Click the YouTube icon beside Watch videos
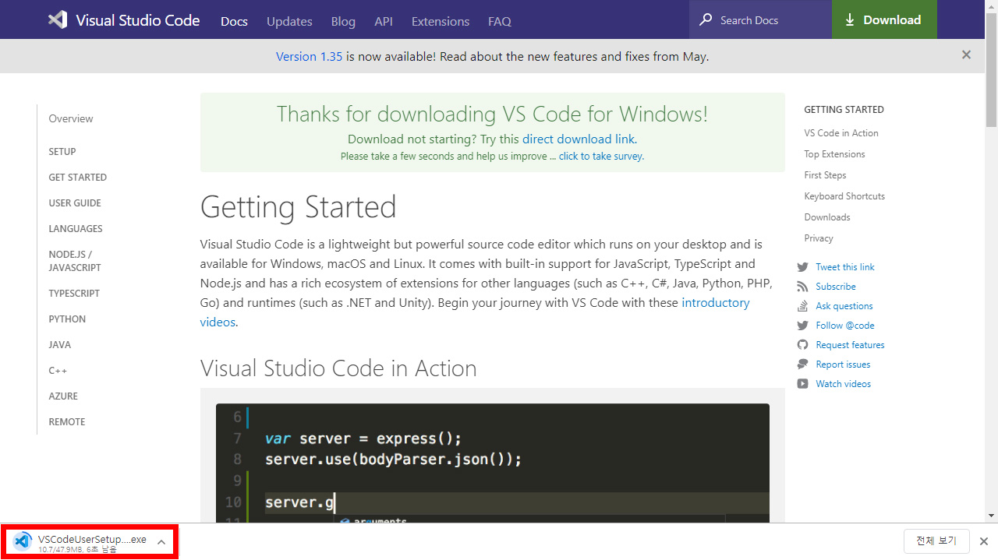 click(x=802, y=384)
